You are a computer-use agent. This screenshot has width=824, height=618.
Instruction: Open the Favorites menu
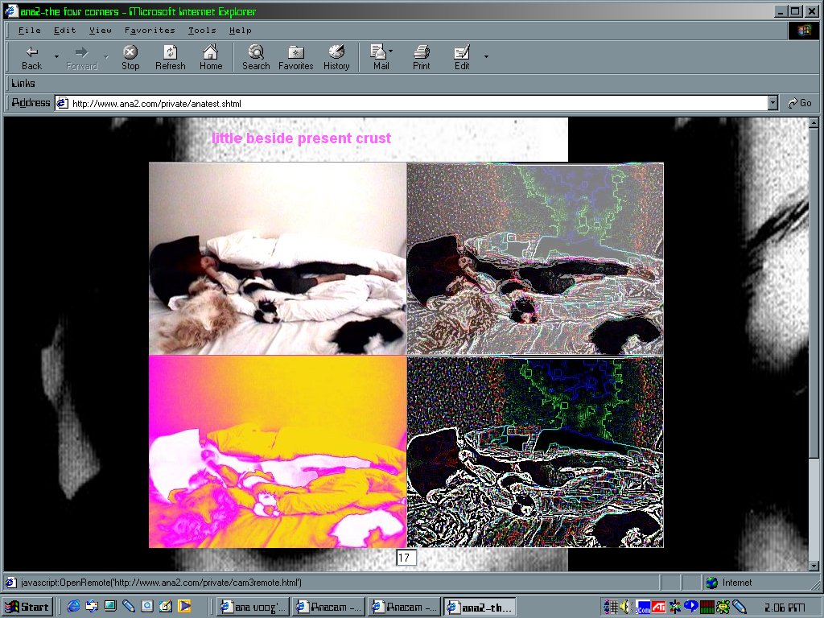click(150, 31)
